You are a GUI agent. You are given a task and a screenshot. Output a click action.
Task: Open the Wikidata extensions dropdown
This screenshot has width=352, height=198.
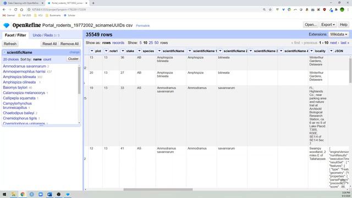(339, 34)
